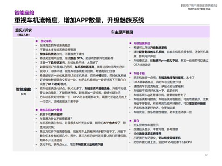This screenshot has height=166, width=222.
Task: Click the slide title '重视车机流畅度，增加APP数量，升级魅族系统'
Action: (80, 20)
